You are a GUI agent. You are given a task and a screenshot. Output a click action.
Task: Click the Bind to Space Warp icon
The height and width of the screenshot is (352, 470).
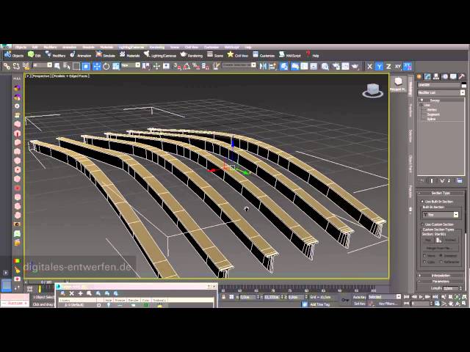click(x=26, y=66)
